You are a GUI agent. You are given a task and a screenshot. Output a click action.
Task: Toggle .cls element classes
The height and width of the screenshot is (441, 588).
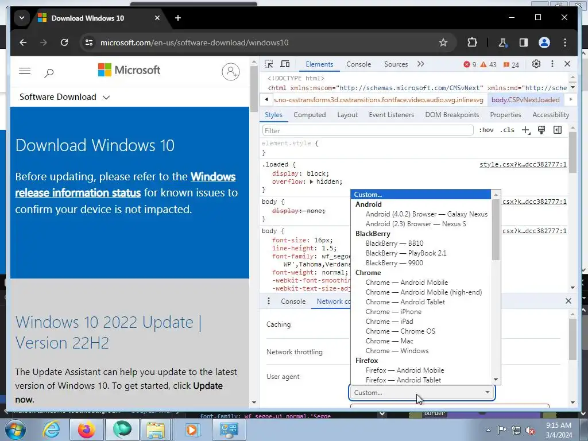point(507,130)
